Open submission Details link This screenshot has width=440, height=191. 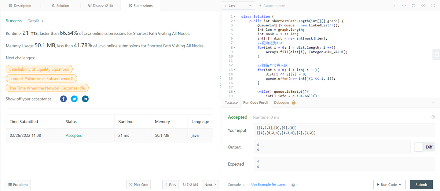point(36,21)
